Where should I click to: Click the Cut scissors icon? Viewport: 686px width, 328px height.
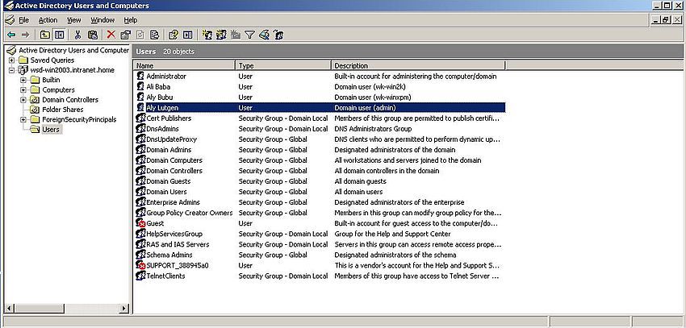click(78, 35)
